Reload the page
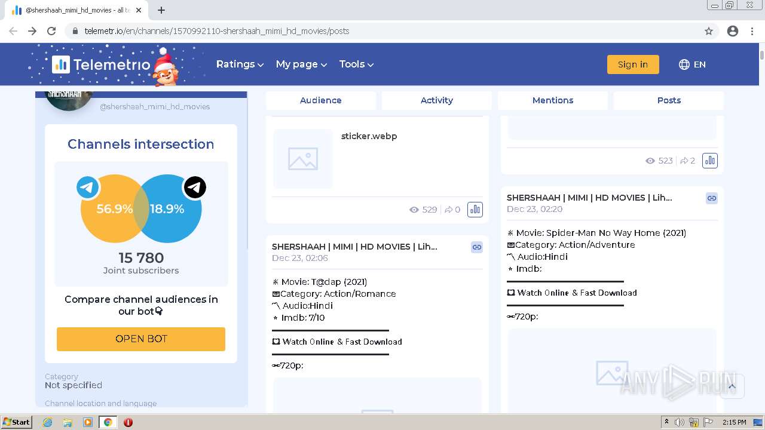 pyautogui.click(x=51, y=31)
